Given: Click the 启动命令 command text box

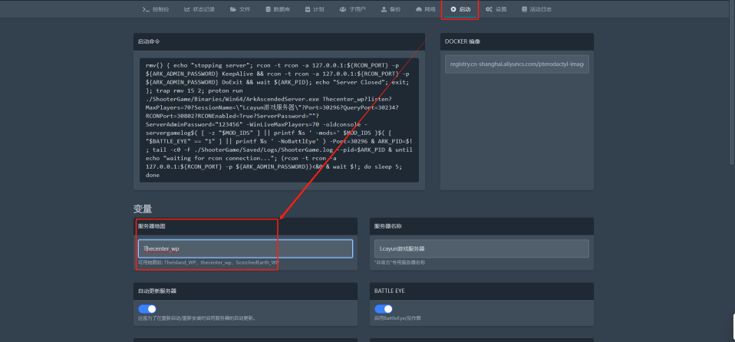Looking at the screenshot, I should click(279, 120).
